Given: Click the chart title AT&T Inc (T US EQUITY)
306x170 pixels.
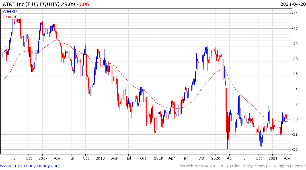Looking at the screenshot, I should click(x=31, y=4).
